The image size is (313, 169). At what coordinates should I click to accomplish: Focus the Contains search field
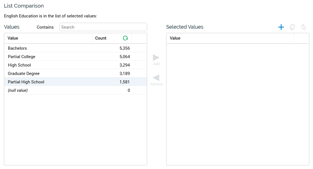pos(103,27)
